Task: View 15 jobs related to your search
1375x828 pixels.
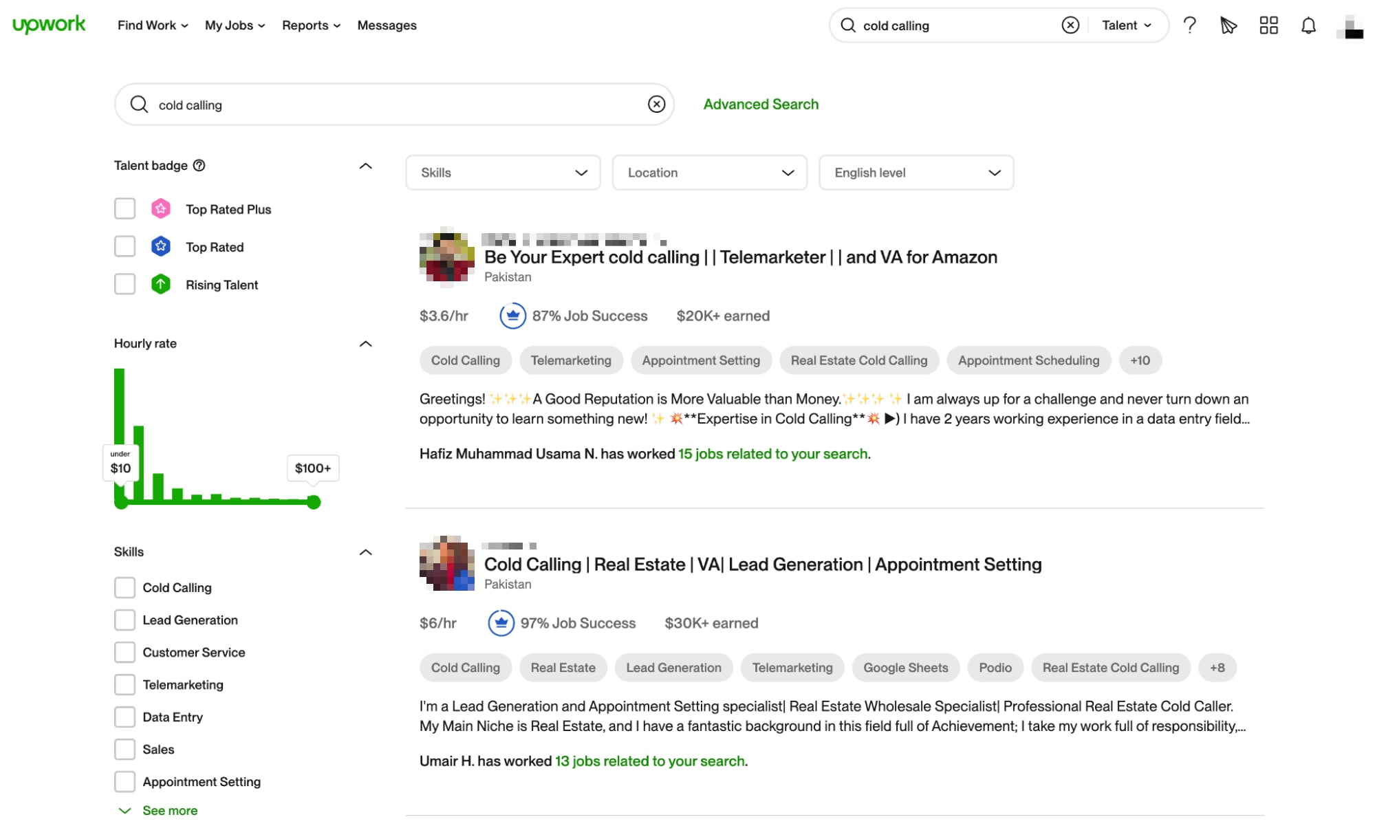Action: click(772, 454)
